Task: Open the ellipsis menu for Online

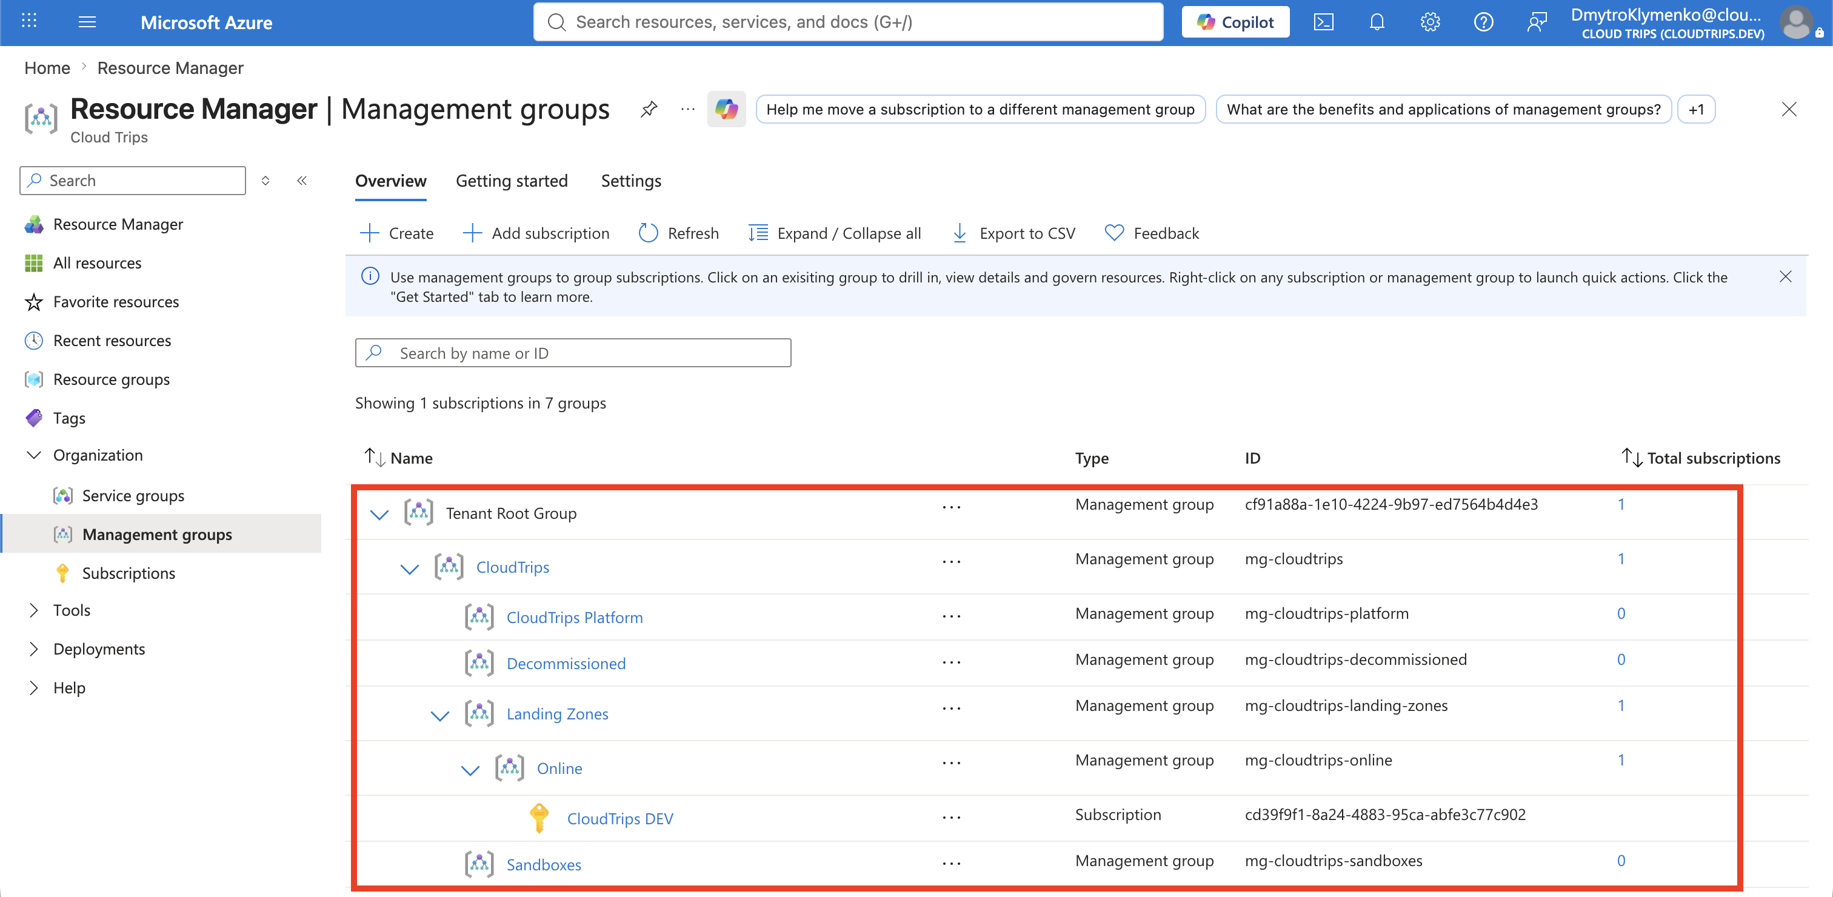Action: click(950, 762)
